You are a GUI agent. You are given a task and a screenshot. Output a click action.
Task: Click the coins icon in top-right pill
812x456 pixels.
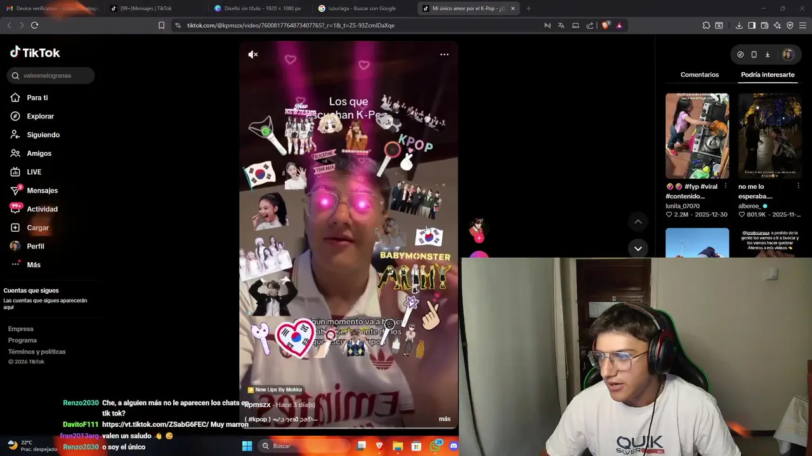[740, 54]
